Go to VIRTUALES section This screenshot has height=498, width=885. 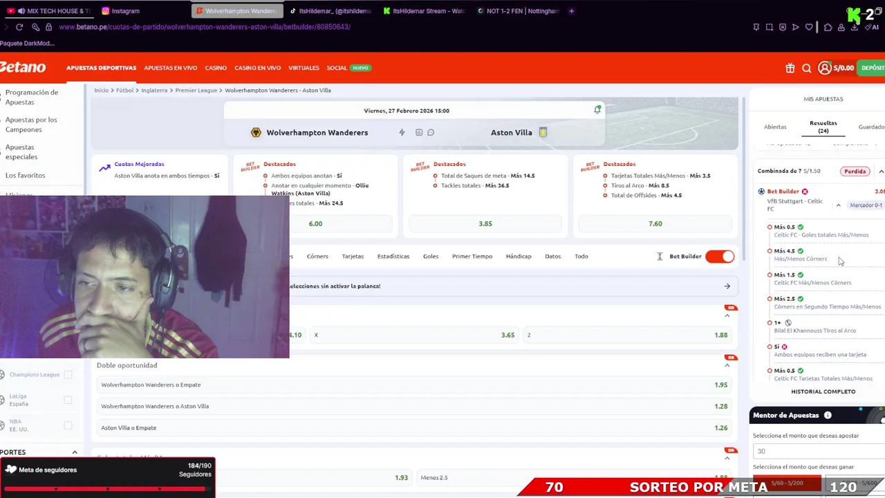pyautogui.click(x=304, y=68)
